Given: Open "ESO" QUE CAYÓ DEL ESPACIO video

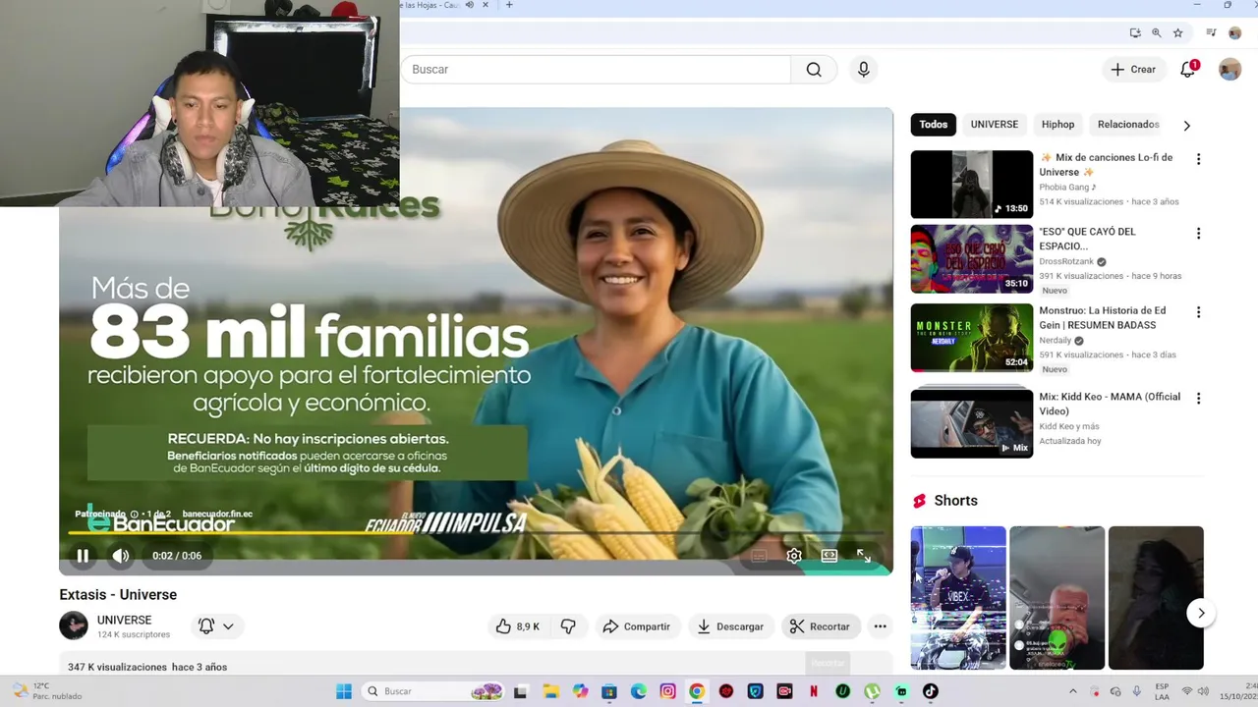Looking at the screenshot, I should point(972,259).
